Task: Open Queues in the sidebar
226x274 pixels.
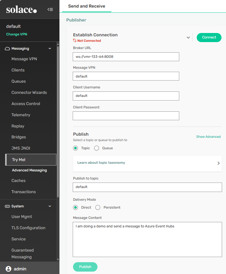Action: tap(18, 81)
